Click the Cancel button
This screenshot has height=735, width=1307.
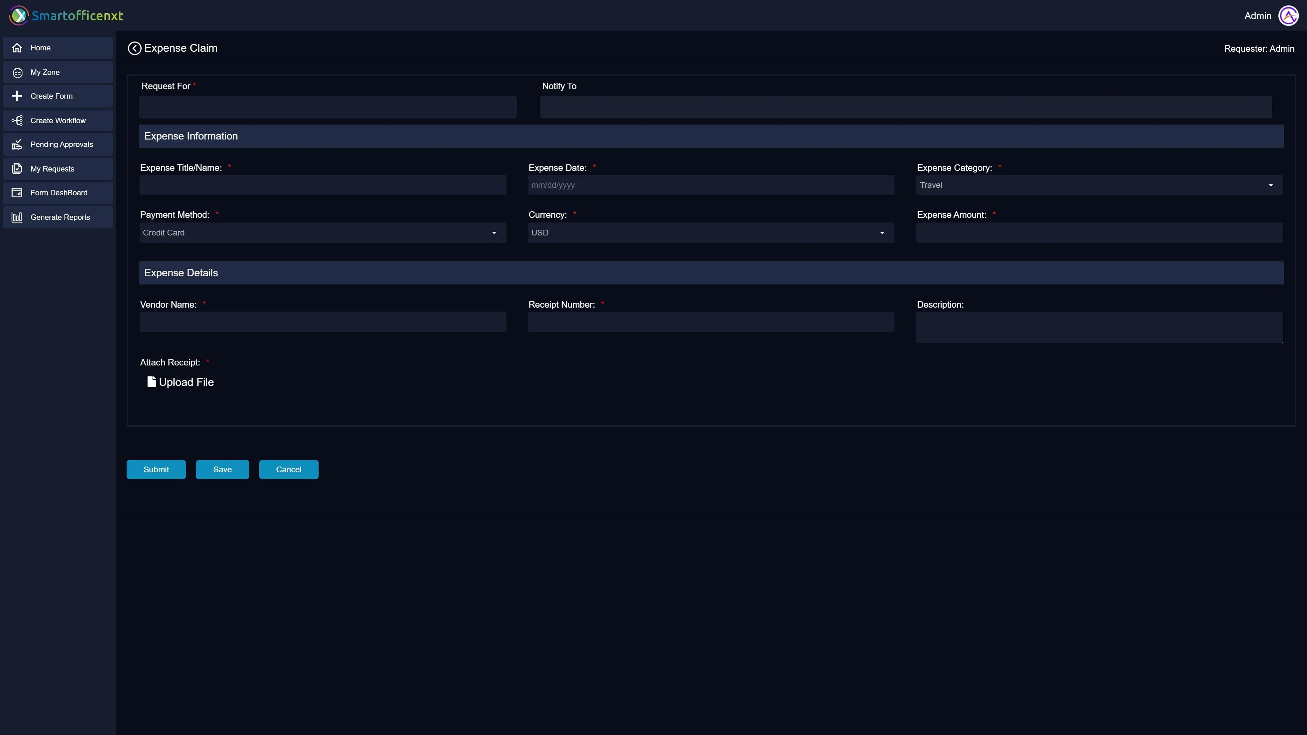(x=288, y=469)
